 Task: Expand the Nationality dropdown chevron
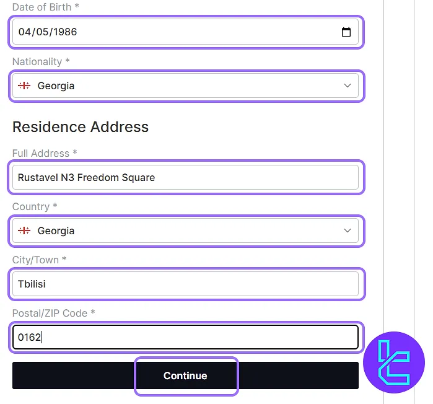(x=348, y=86)
